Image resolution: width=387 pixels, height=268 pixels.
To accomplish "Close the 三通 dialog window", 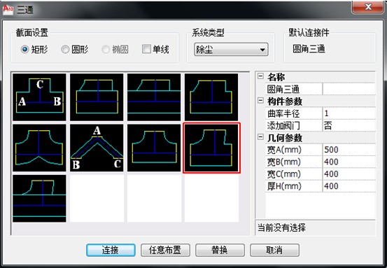I will (x=367, y=7).
